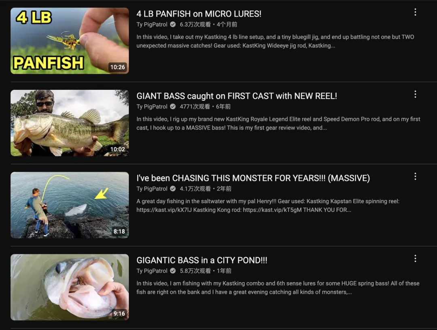Open the thumbnail of man holding bass
The width and height of the screenshot is (437, 330).
70,123
